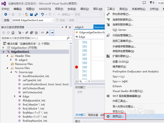The image size is (164, 123).
Task: Select calType(int, int) in tree
Action: click(32, 80)
